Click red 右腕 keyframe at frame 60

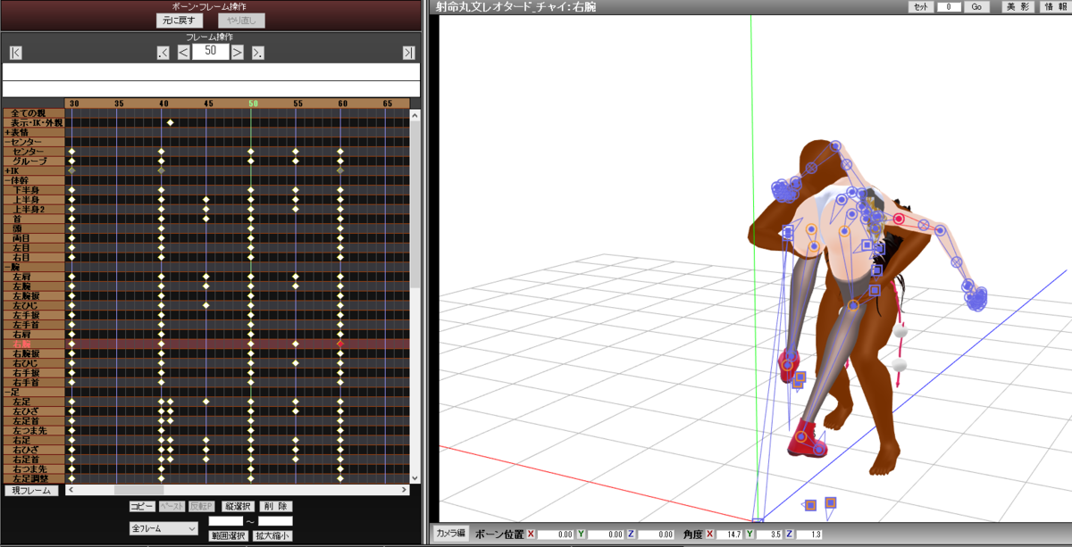(x=340, y=344)
